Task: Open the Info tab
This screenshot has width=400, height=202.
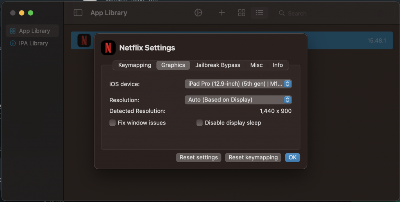Action: click(x=278, y=65)
